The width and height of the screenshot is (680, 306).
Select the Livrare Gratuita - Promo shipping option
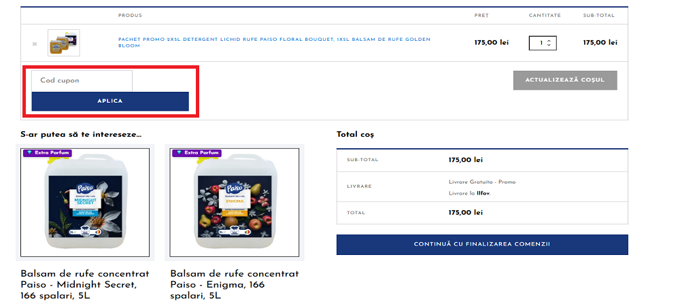click(482, 182)
